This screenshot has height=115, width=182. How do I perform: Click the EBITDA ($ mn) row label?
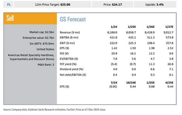point(69,37)
